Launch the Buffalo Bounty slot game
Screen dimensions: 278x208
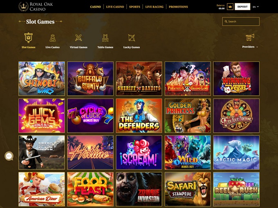pos(90,79)
